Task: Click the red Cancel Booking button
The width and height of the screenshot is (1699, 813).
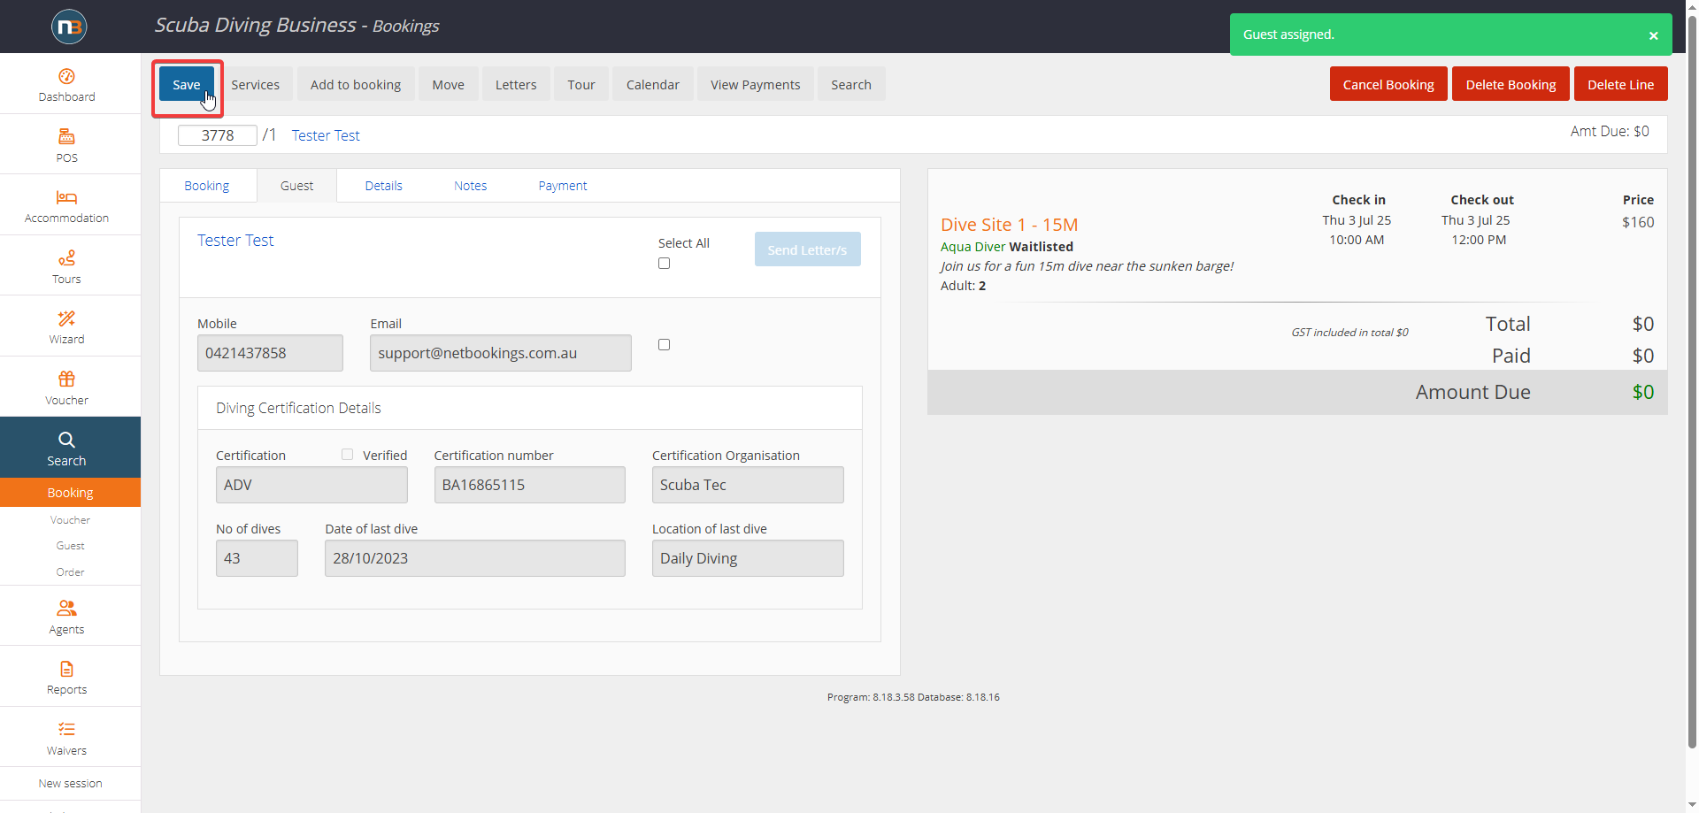Action: 1388,84
